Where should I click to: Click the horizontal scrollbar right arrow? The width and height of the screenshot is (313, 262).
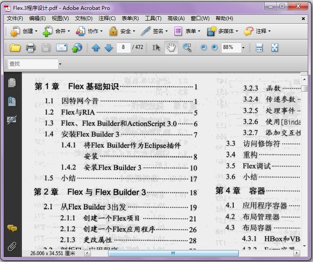[297, 253]
